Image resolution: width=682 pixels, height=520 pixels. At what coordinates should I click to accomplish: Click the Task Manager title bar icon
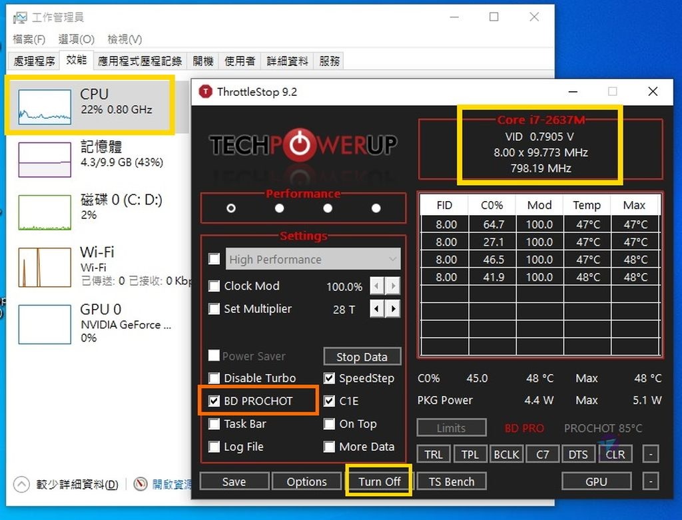coord(19,16)
